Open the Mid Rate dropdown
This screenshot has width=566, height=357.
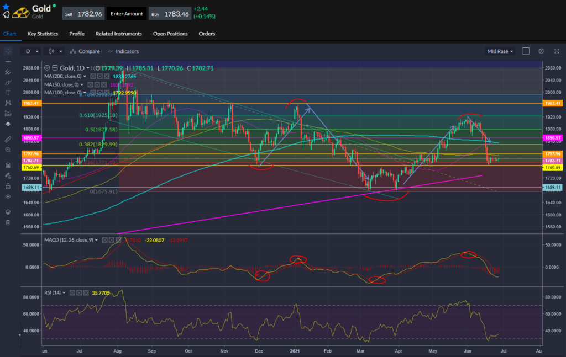(500, 51)
